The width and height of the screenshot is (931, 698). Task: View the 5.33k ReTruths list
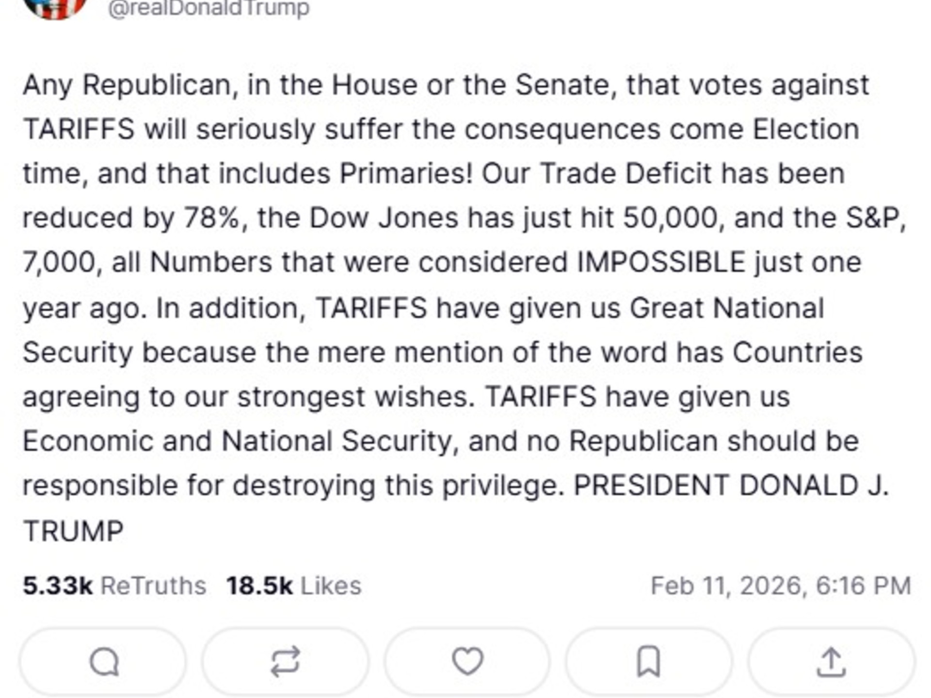pyautogui.click(x=114, y=586)
